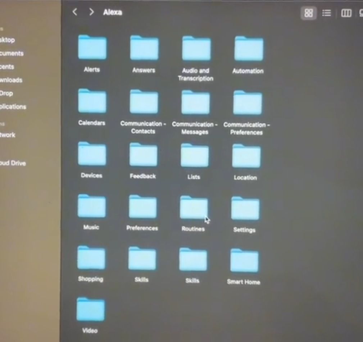Select the Settings folder icon
This screenshot has width=363, height=342.
click(x=245, y=208)
